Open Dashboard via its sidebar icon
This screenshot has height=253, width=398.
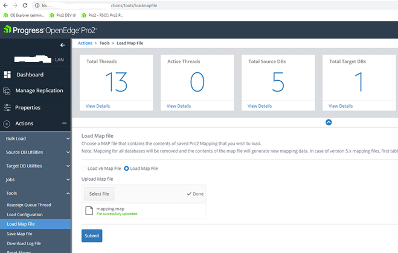(7, 75)
